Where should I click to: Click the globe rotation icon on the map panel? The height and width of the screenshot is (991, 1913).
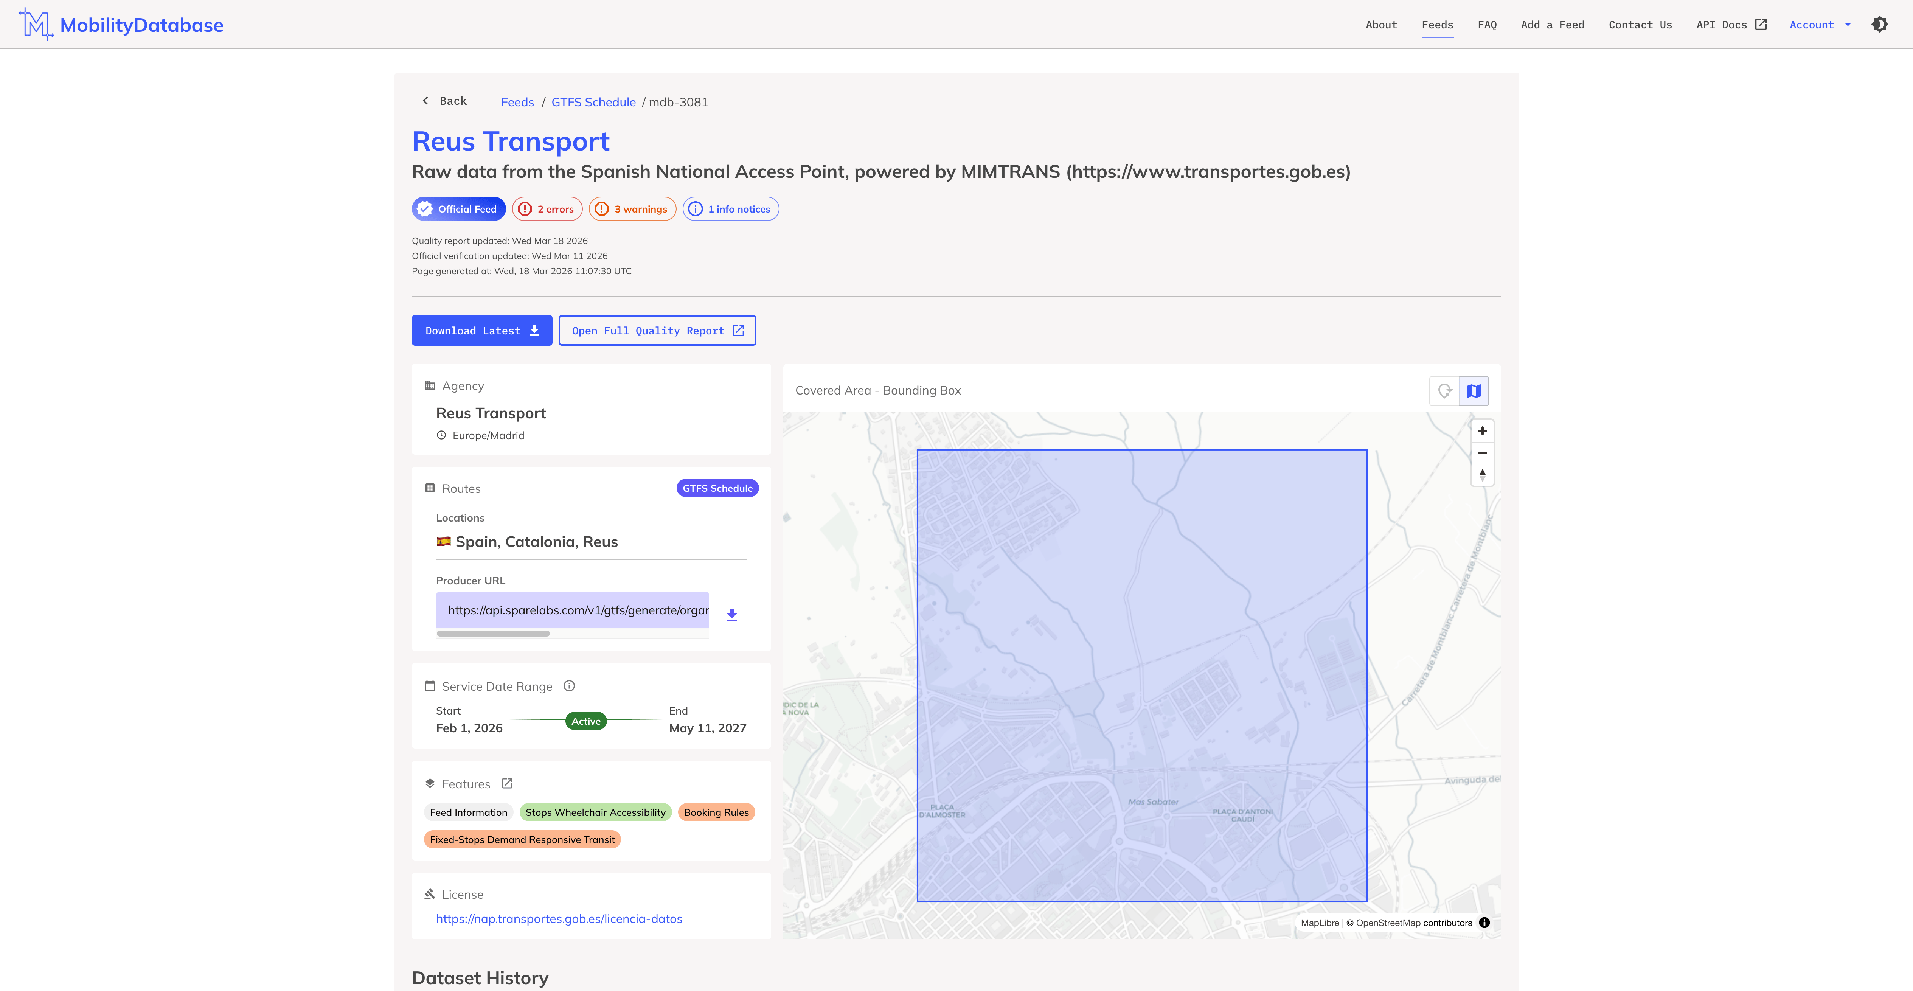pos(1444,391)
